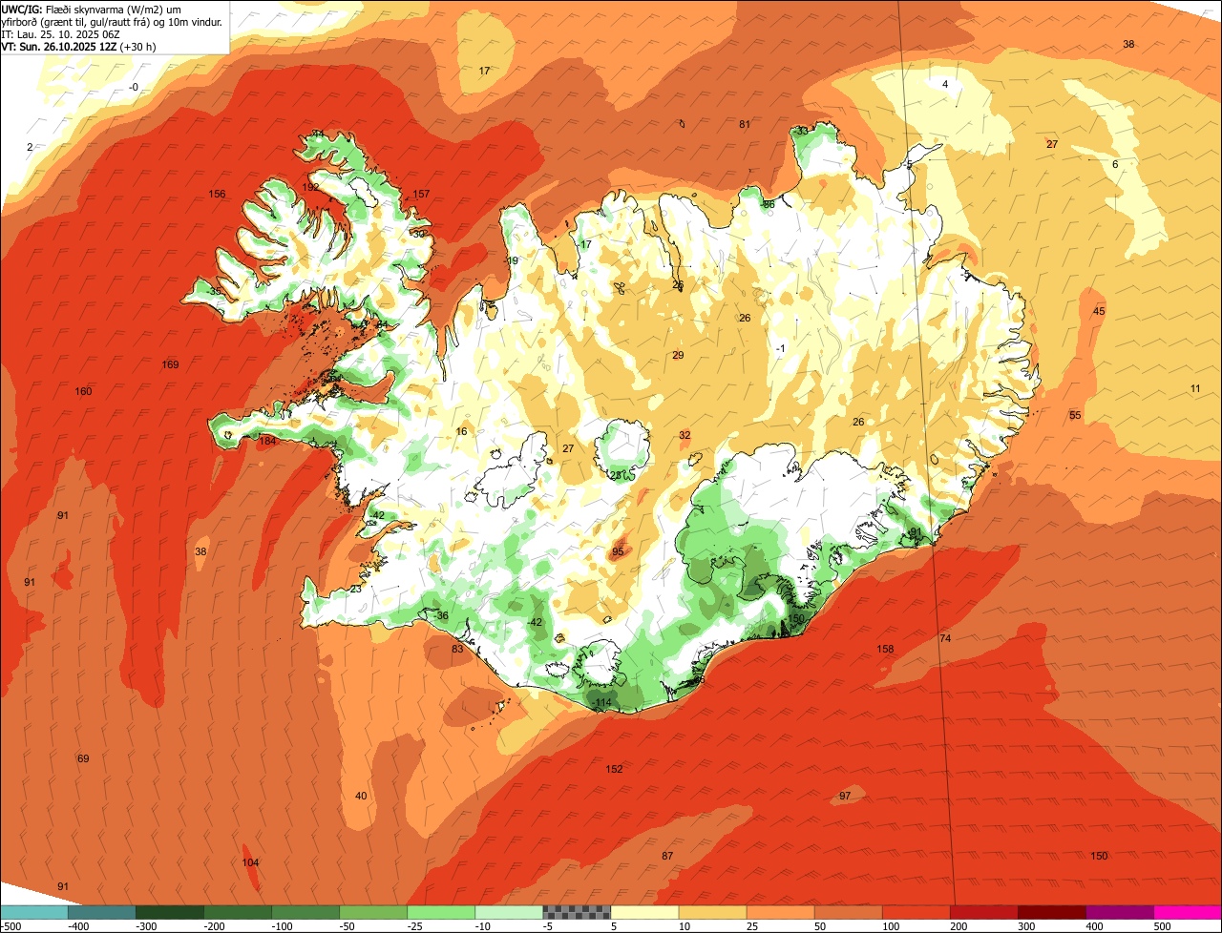Click the '87' flux value
Viewport: 1222px width, 933px height.
667,857
